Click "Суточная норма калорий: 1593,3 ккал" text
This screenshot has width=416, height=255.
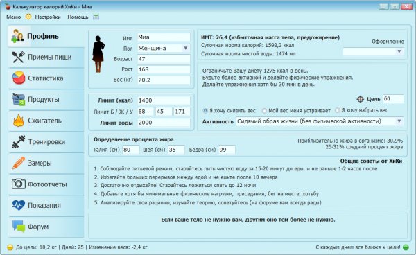[x=248, y=45]
